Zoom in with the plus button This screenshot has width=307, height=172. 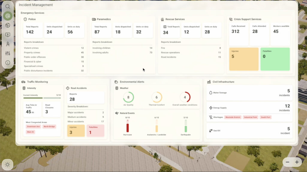tap(297, 162)
